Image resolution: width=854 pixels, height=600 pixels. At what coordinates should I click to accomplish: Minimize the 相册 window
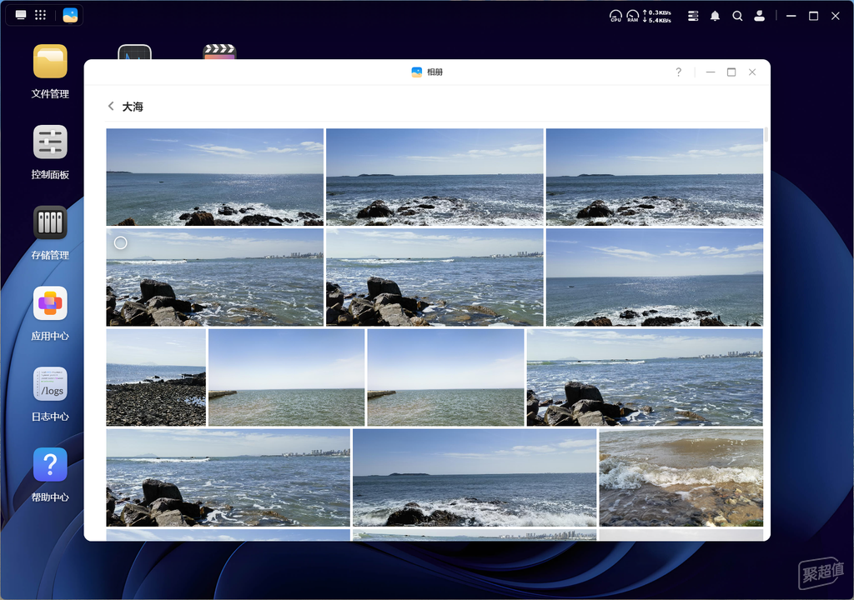pos(711,72)
